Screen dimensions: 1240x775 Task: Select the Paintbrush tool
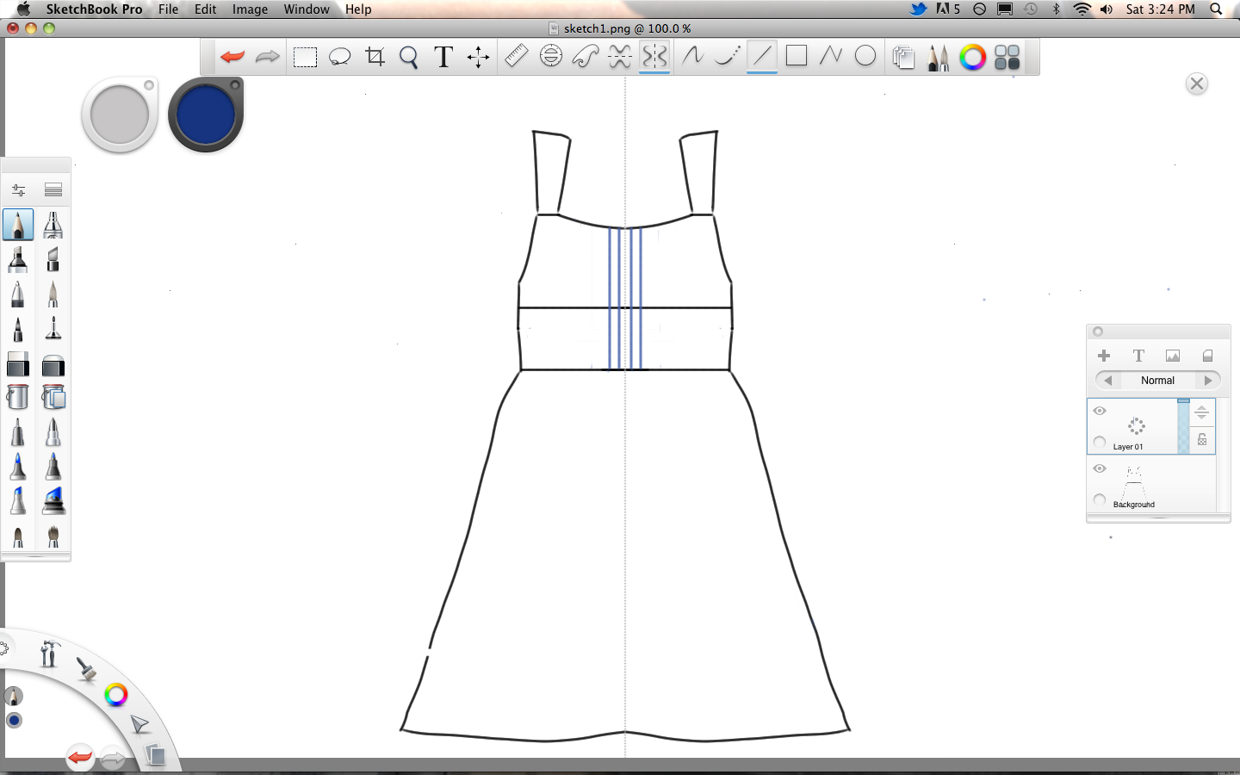pos(53,294)
